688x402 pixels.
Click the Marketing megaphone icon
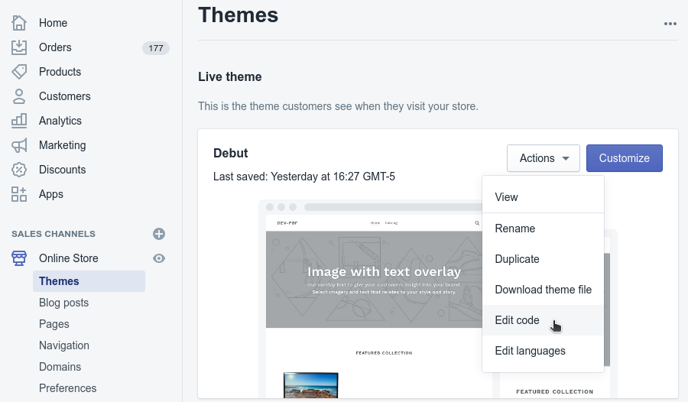[x=19, y=145]
